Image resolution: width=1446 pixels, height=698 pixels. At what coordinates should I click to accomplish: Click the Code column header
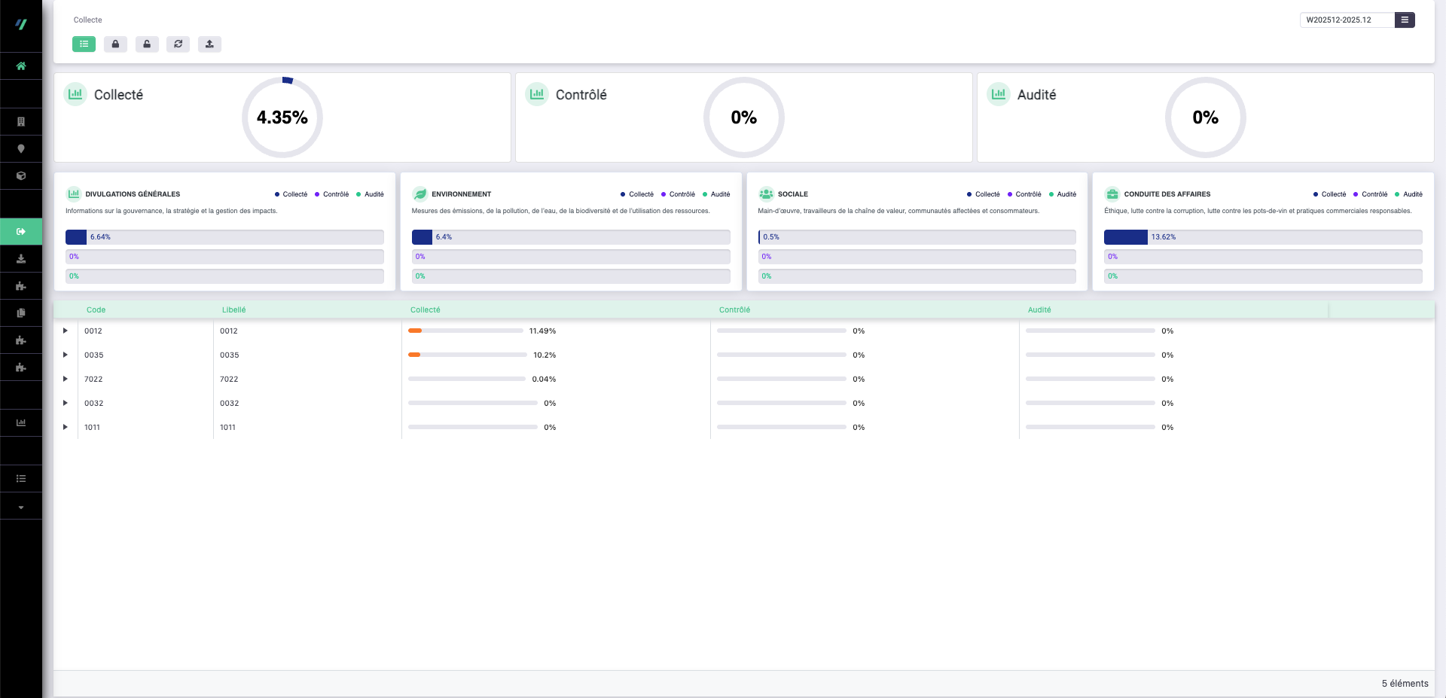[x=96, y=310]
